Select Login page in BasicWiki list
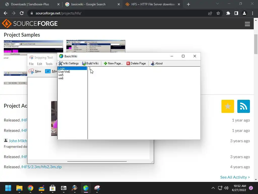The width and height of the screenshot is (258, 194). pos(72,68)
